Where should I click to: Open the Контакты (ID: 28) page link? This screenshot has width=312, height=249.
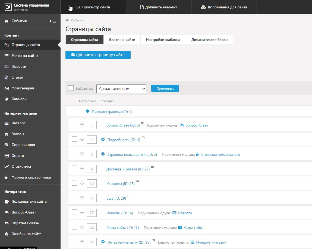click(x=120, y=184)
